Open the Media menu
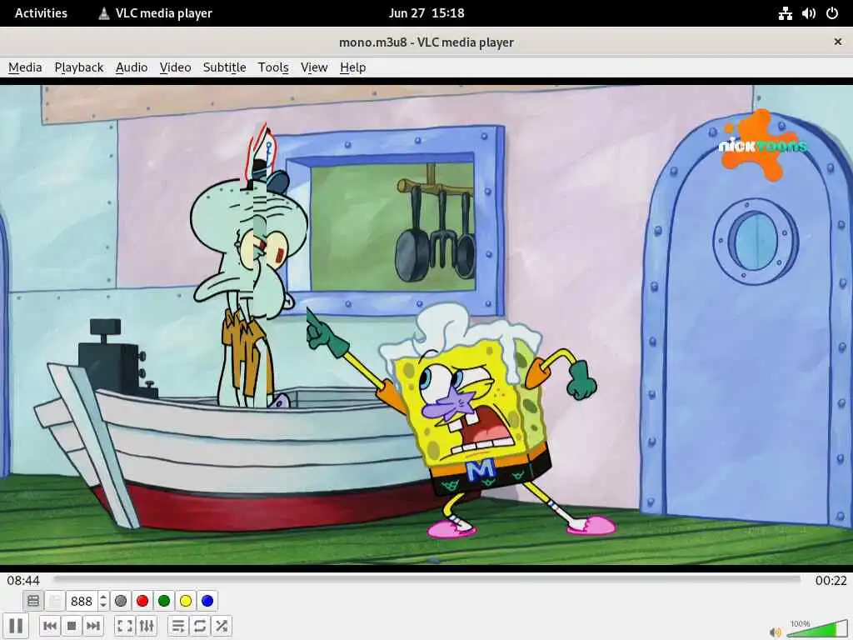This screenshot has height=640, width=853. (x=25, y=67)
